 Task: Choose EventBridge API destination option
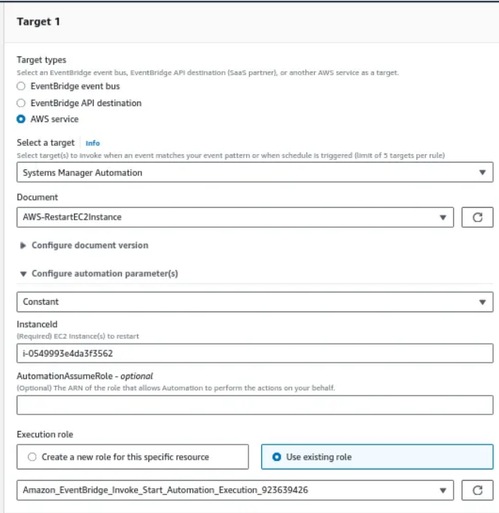[x=21, y=102]
